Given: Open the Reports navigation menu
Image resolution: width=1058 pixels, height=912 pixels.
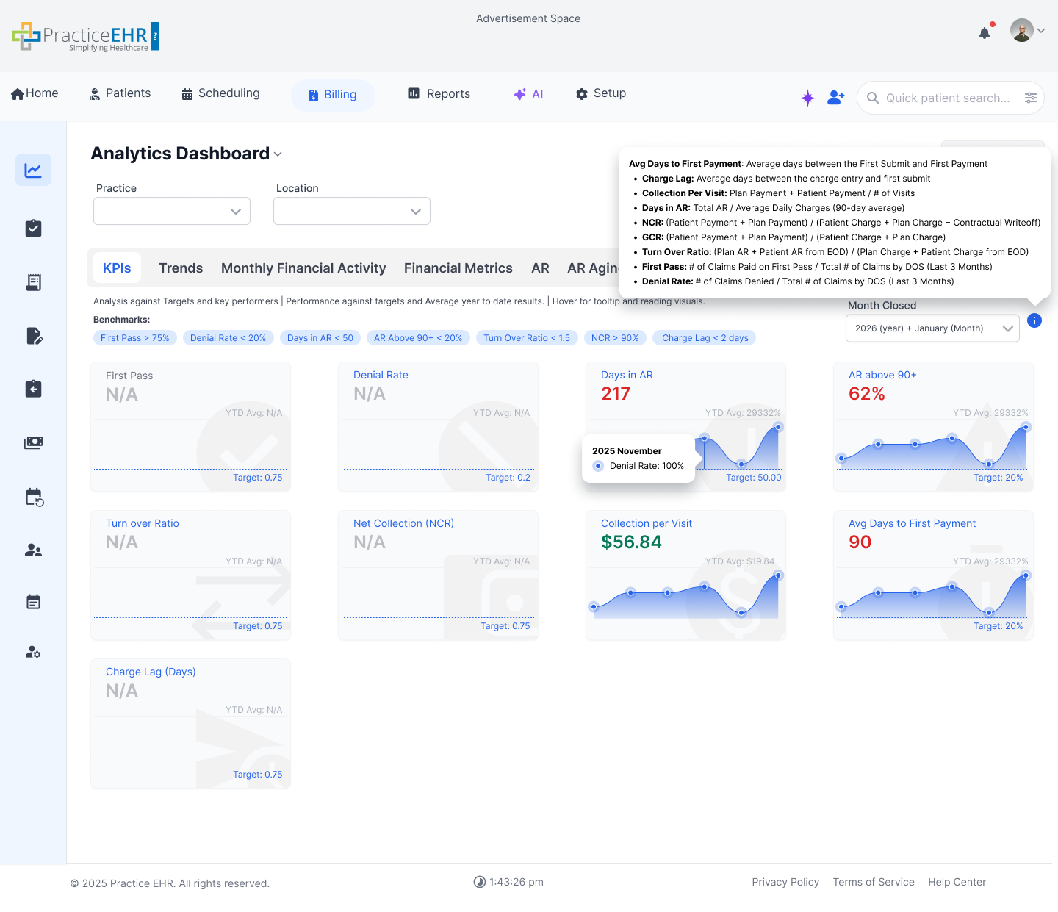Looking at the screenshot, I should (438, 94).
